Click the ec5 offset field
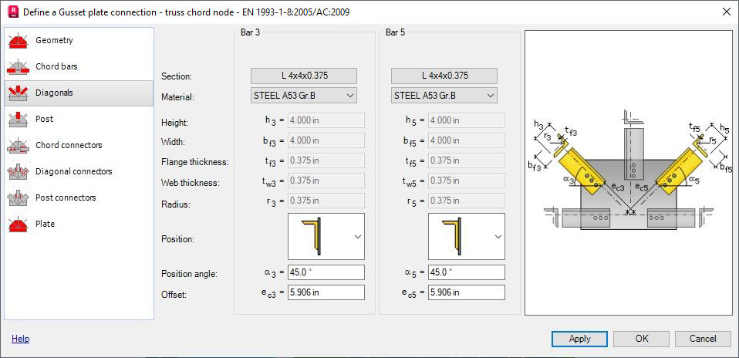Image resolution: width=739 pixels, height=358 pixels. click(467, 292)
